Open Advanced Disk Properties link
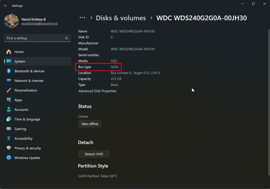 point(98,91)
